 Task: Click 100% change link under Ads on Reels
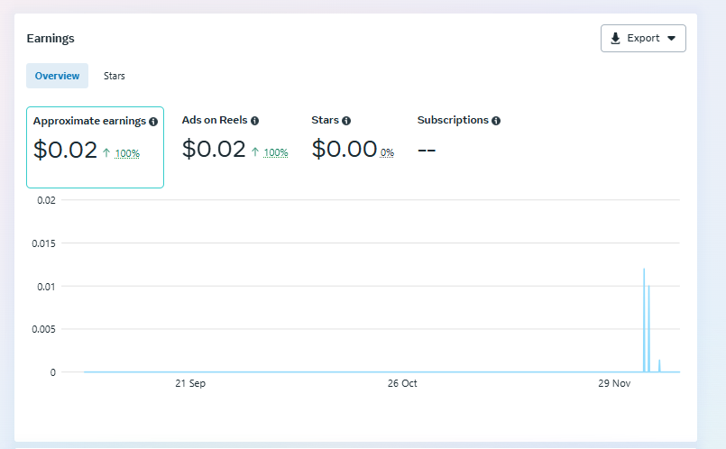tap(276, 153)
